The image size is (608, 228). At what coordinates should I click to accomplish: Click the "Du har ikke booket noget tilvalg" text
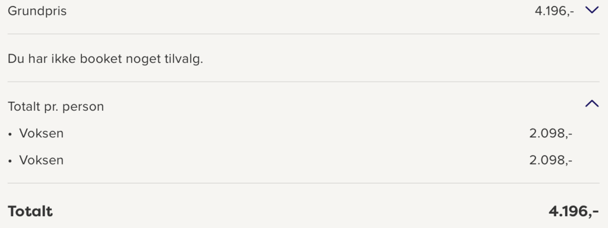[106, 59]
